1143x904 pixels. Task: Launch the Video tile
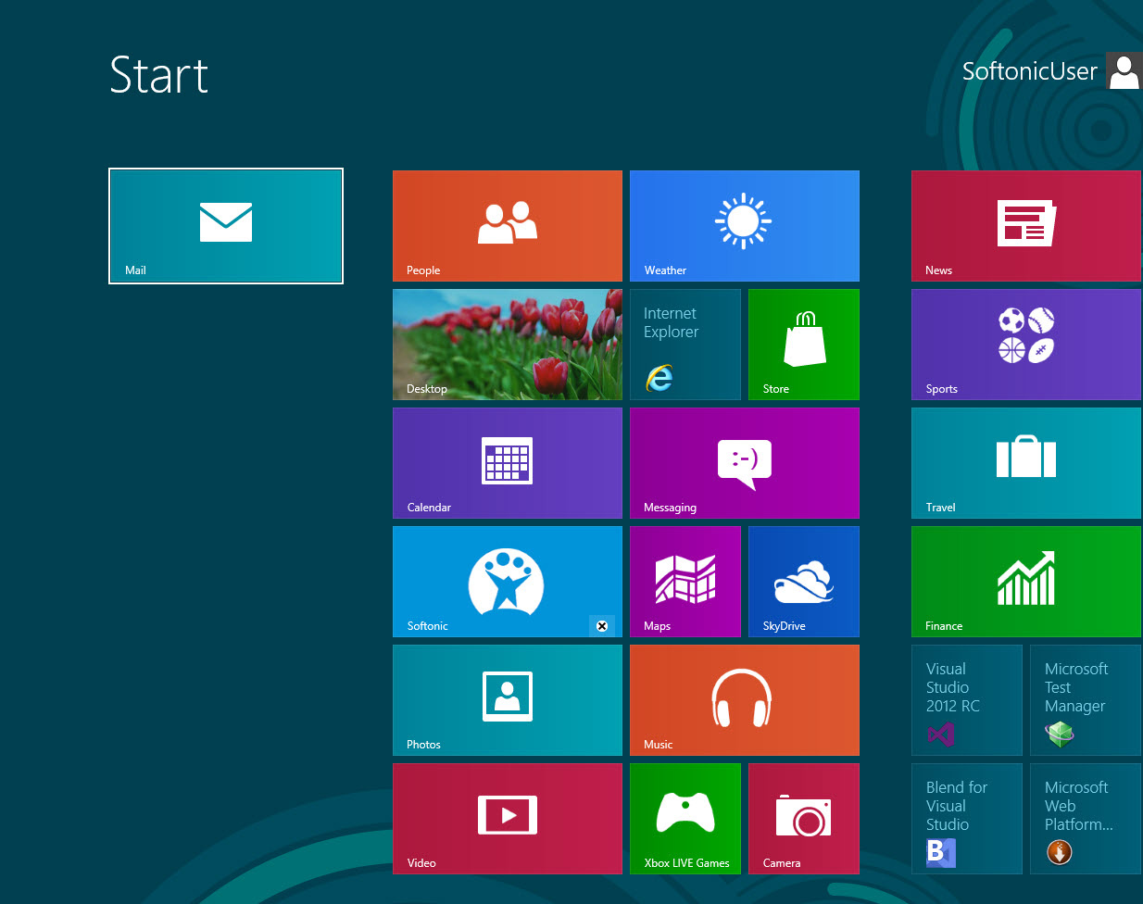[508, 819]
